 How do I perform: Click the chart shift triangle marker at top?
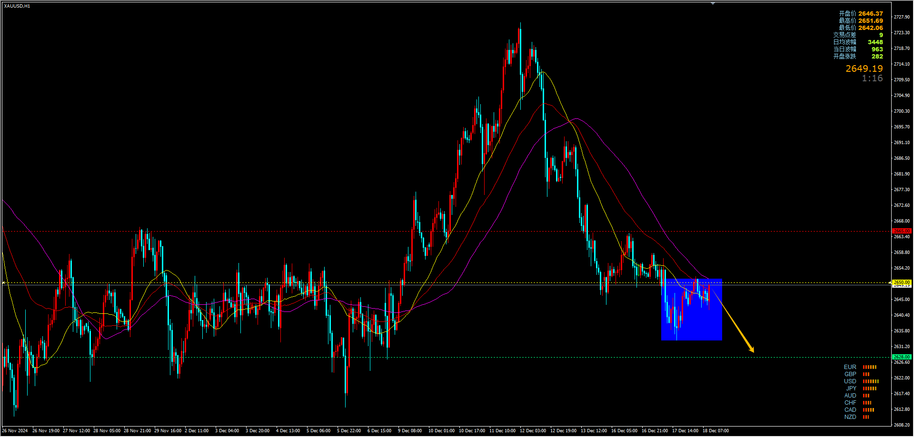(713, 4)
